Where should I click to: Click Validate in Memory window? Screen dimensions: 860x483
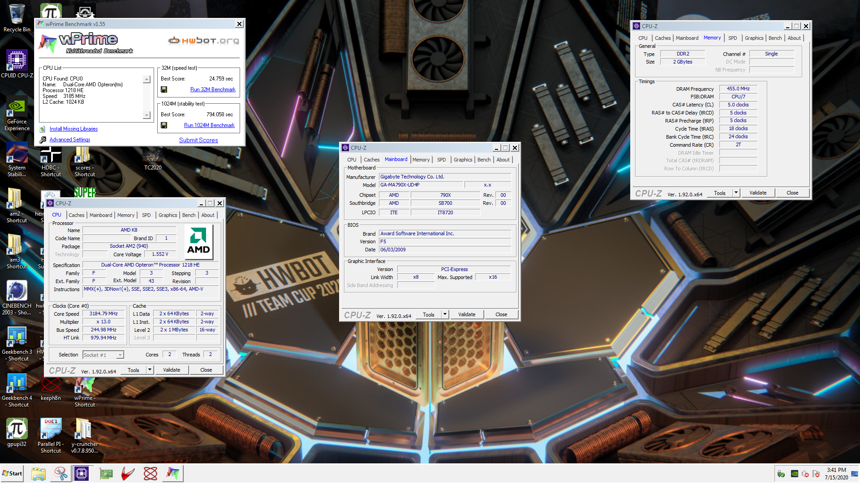click(x=758, y=193)
